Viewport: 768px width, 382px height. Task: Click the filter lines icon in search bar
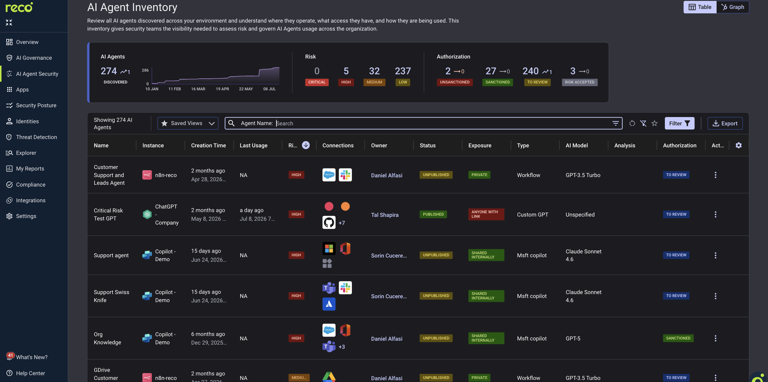(x=615, y=123)
